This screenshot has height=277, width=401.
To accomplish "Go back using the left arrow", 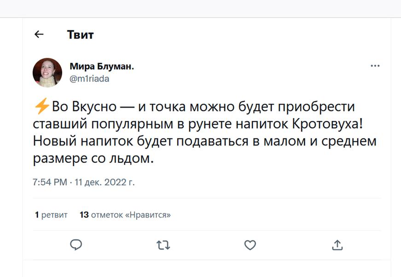I will 39,34.
